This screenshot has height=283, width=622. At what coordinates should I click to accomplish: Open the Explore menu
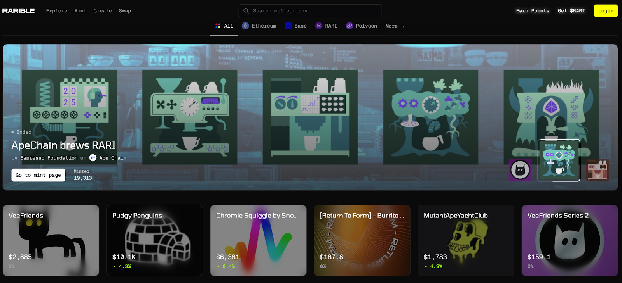point(57,11)
